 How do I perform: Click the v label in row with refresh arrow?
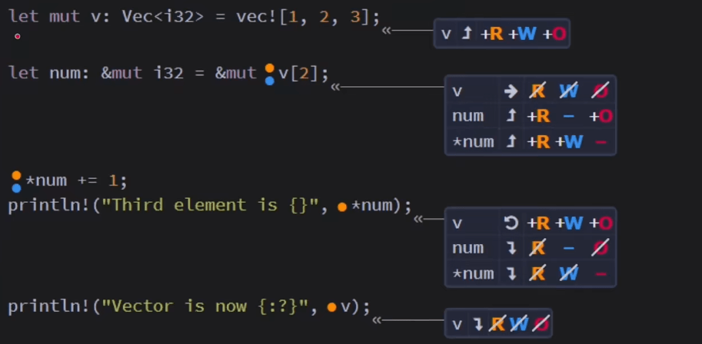pos(457,223)
